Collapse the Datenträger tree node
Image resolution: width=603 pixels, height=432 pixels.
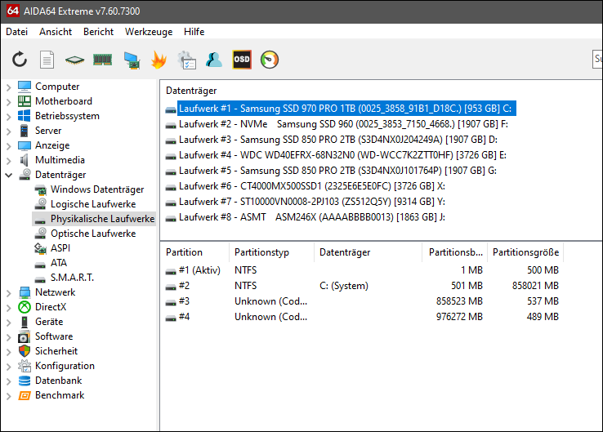coord(8,176)
